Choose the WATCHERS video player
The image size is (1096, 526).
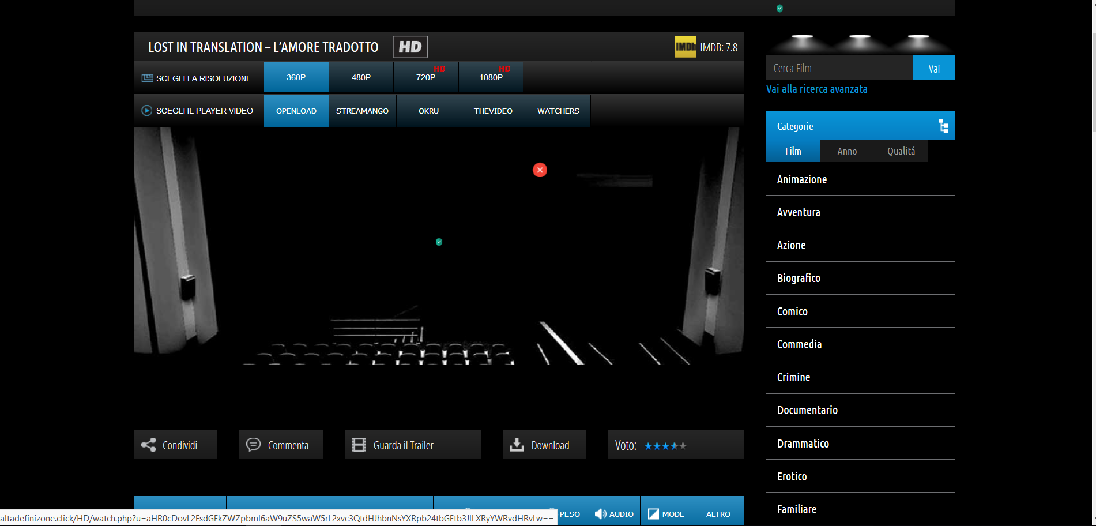pyautogui.click(x=558, y=111)
